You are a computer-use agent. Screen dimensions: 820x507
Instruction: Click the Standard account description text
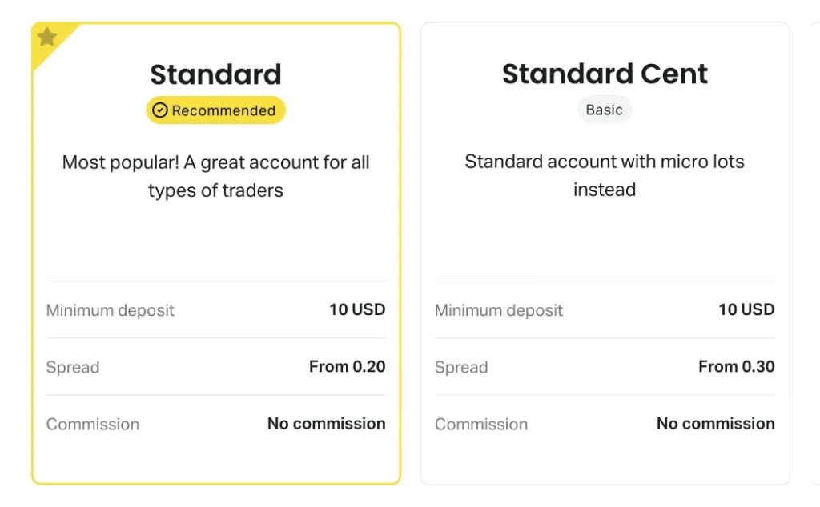pos(215,176)
